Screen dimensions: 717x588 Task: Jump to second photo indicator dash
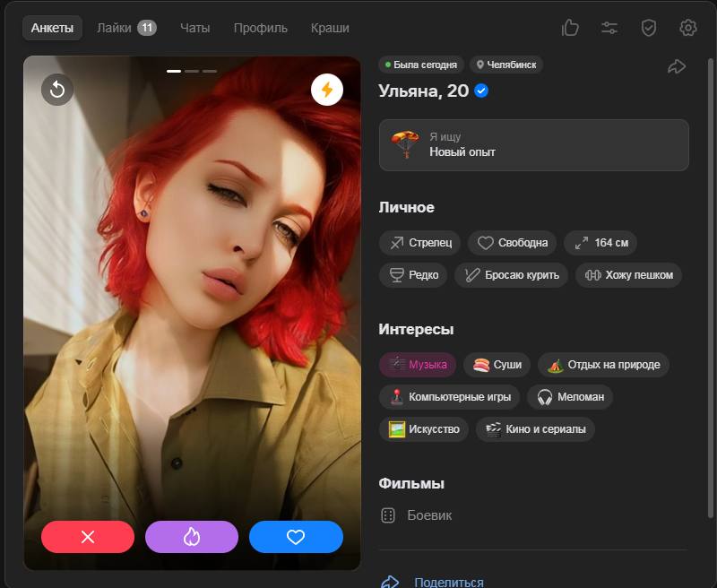pos(192,71)
